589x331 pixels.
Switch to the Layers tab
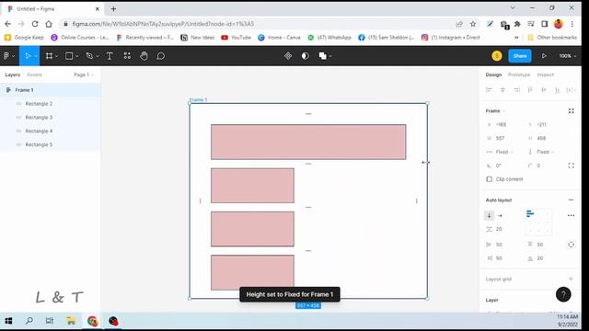[12, 74]
